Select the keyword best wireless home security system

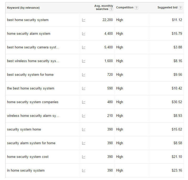point(33,61)
